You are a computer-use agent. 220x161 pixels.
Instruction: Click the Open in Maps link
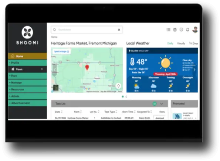pos(61,51)
